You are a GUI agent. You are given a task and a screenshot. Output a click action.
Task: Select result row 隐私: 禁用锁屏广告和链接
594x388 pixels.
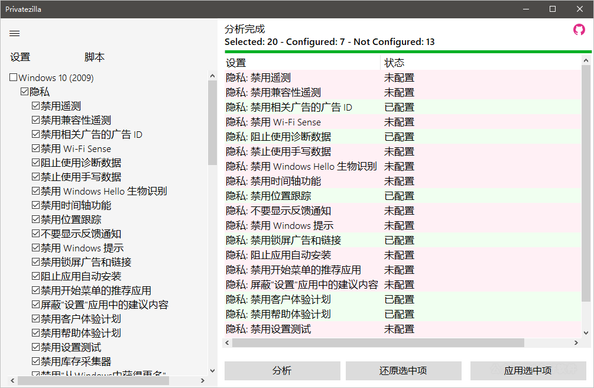[x=403, y=240]
